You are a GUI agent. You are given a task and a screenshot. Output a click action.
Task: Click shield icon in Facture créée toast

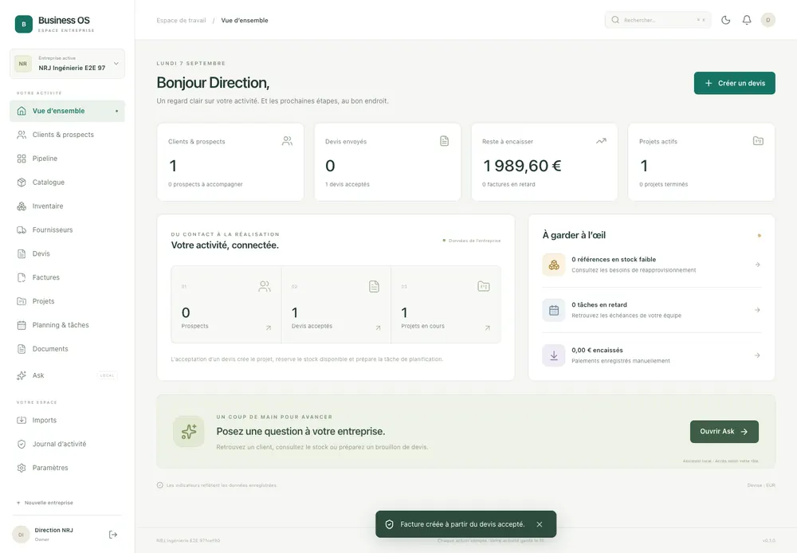click(x=390, y=524)
